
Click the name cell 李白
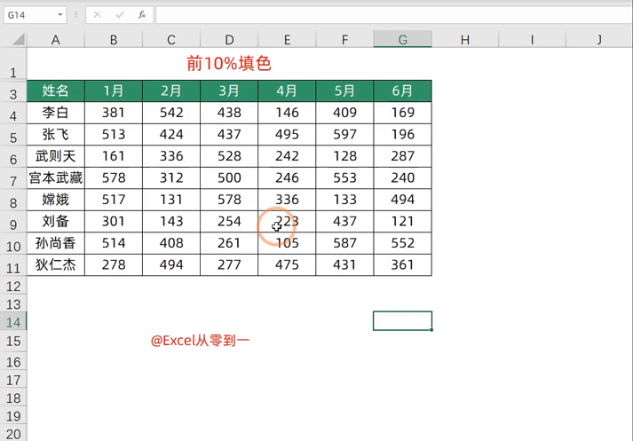(56, 113)
